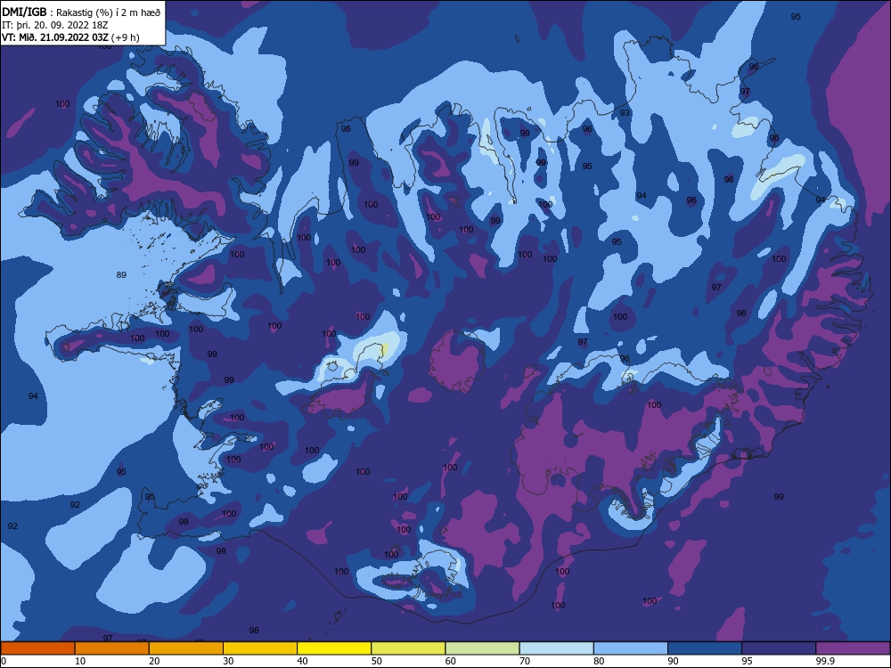Click the light blue 80–90 legend swatch

tap(631, 648)
